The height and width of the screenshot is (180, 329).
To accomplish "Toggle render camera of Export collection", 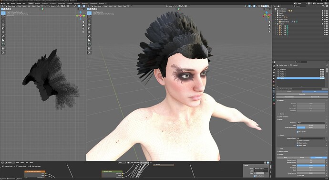I will pyautogui.click(x=327, y=13).
